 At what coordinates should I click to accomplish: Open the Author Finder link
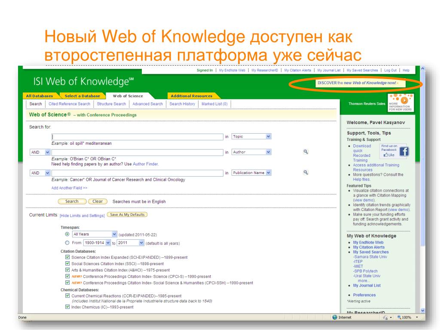pos(146,164)
